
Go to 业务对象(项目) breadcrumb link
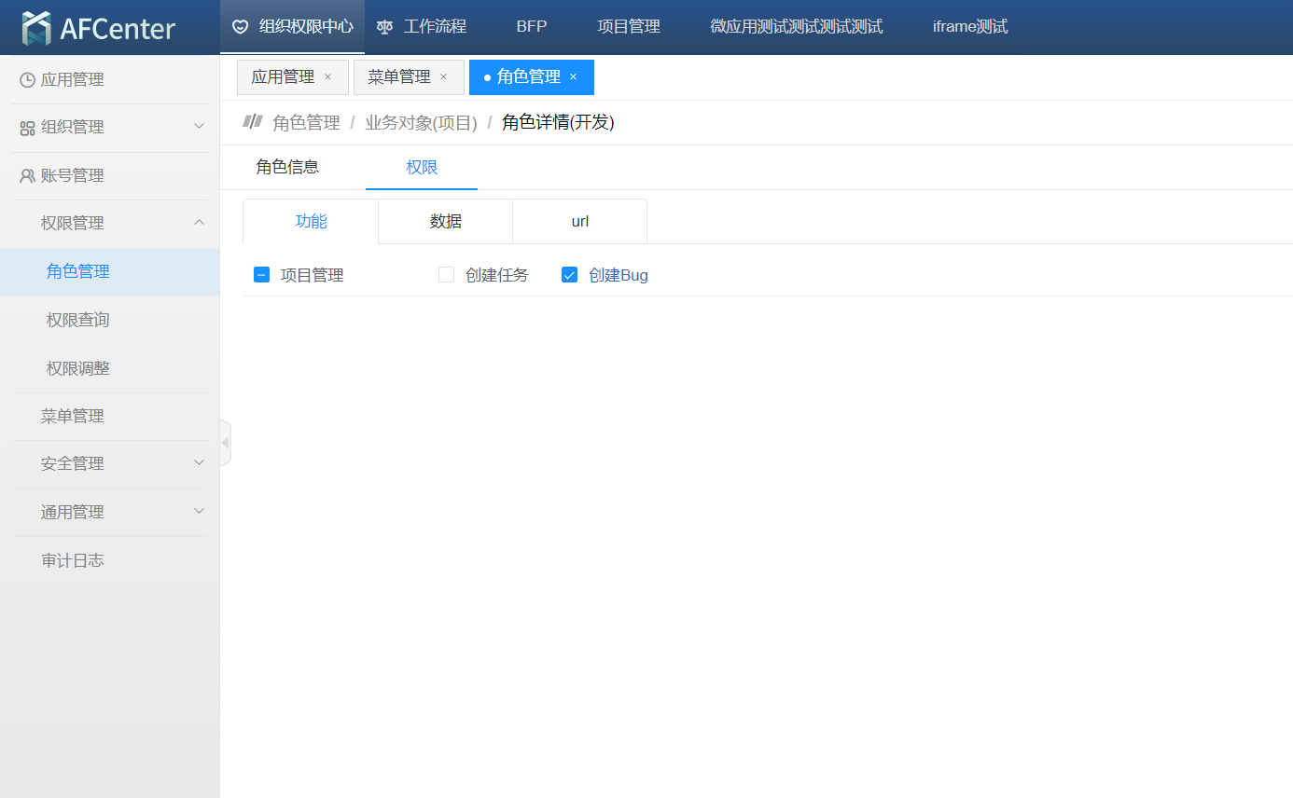point(421,123)
